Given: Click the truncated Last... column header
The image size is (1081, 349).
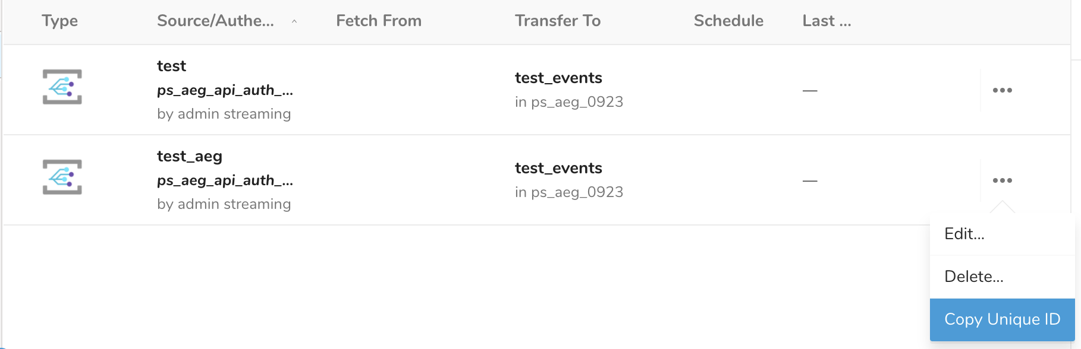Looking at the screenshot, I should pos(826,21).
